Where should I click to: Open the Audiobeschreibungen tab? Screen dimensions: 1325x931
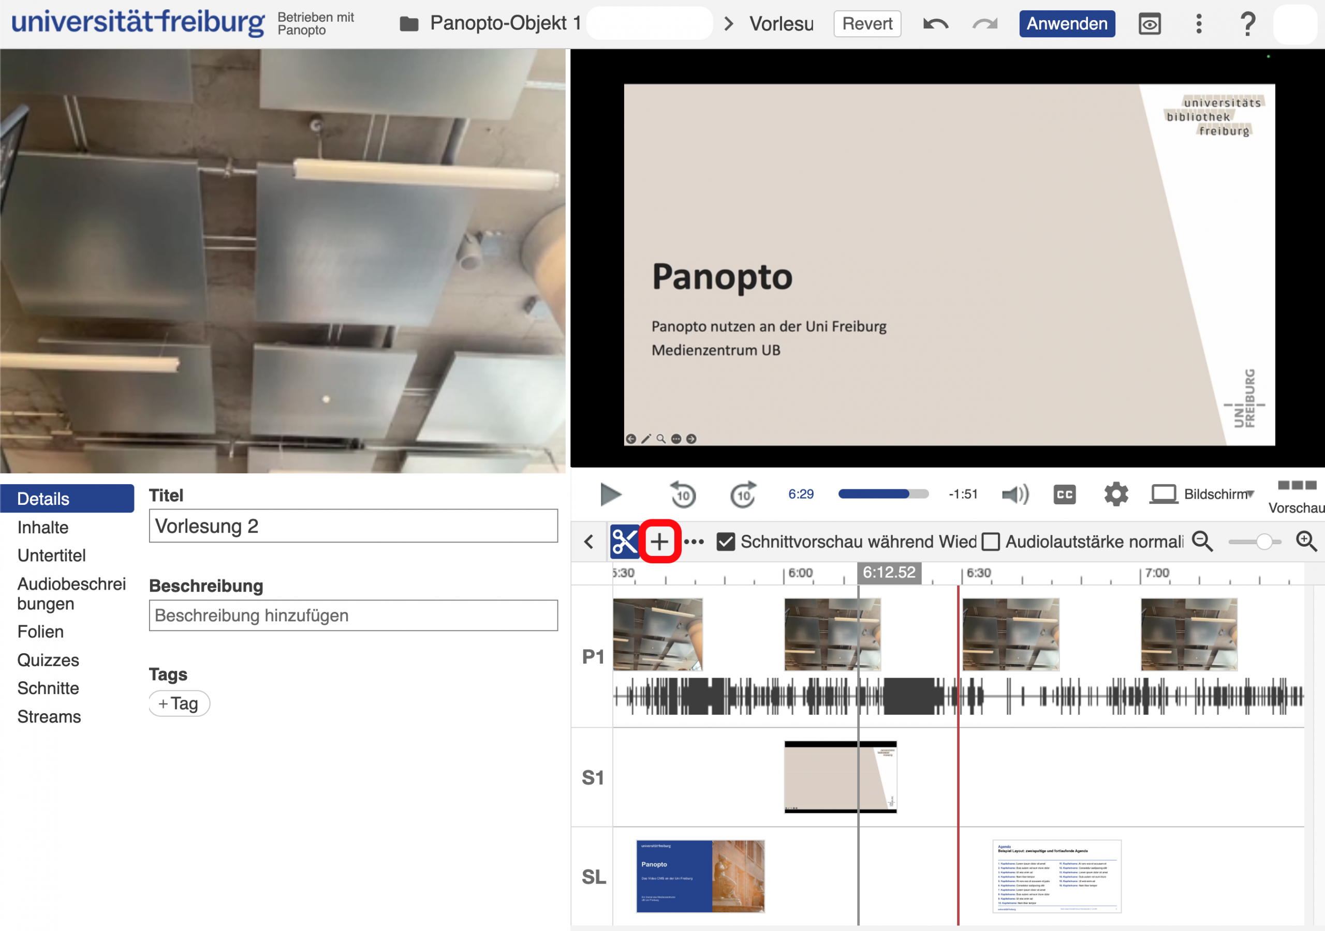[x=71, y=594]
